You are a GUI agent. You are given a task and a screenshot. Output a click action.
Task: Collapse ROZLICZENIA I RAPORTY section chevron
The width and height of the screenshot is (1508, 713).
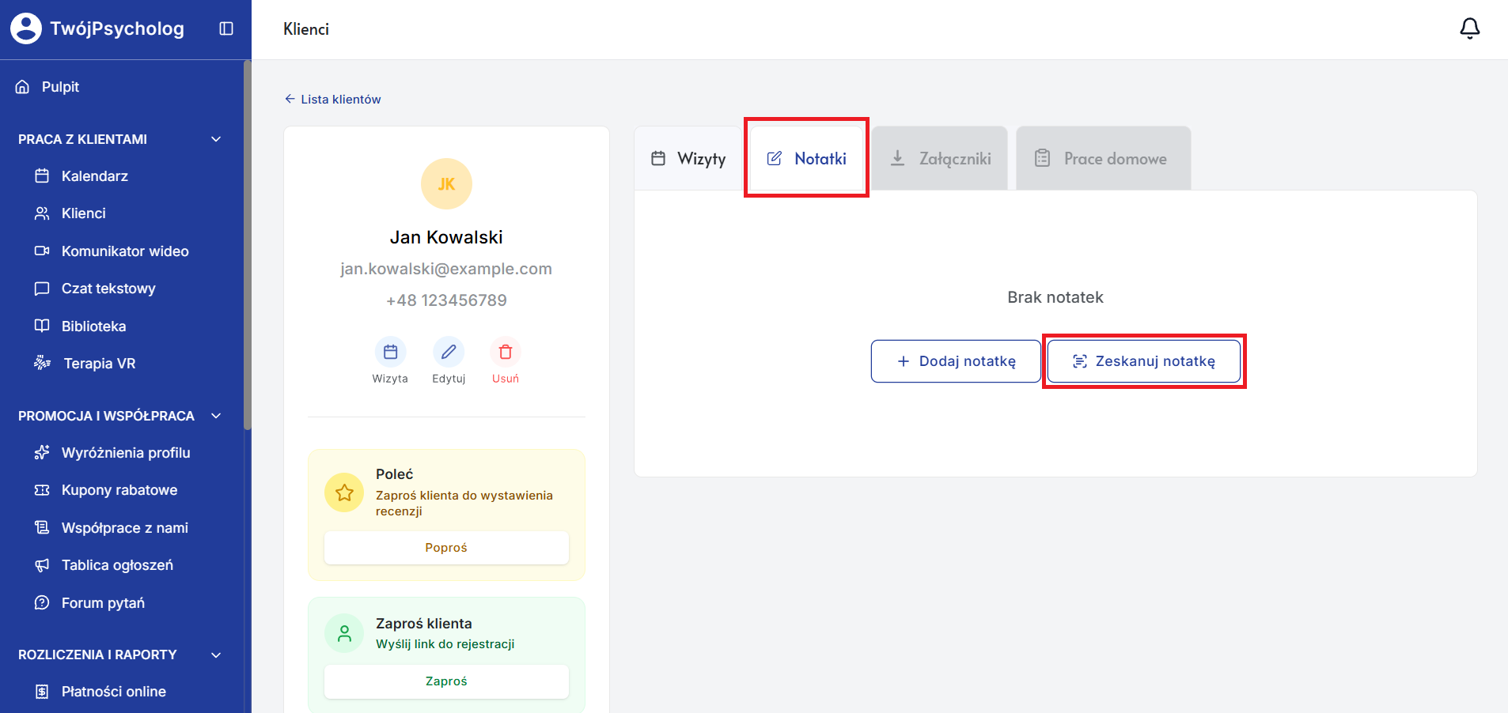pyautogui.click(x=216, y=655)
